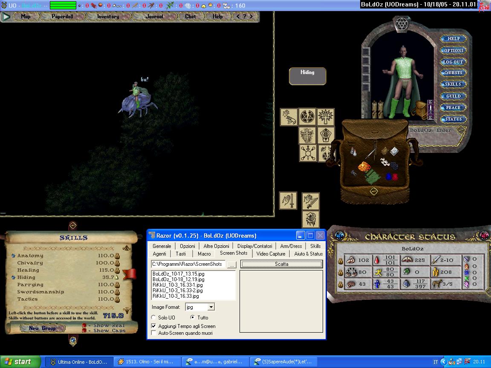This screenshot has width=491, height=368.
Task: Select the Tutto radio button
Action: pyautogui.click(x=192, y=317)
